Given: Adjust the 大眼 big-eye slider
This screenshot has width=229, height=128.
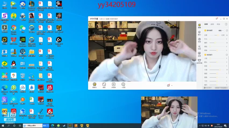Looking at the screenshot, I should coord(217,70).
